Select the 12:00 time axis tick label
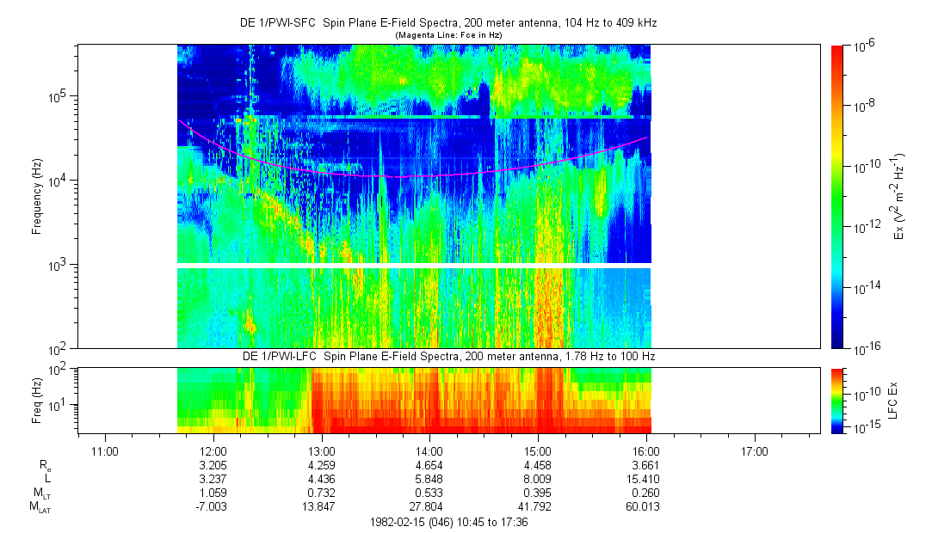 [x=213, y=450]
